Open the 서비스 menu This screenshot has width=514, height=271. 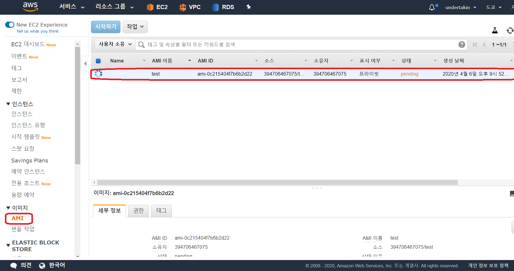tap(72, 7)
